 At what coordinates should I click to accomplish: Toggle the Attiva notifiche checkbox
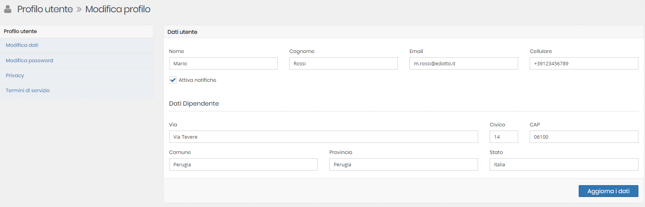(173, 80)
